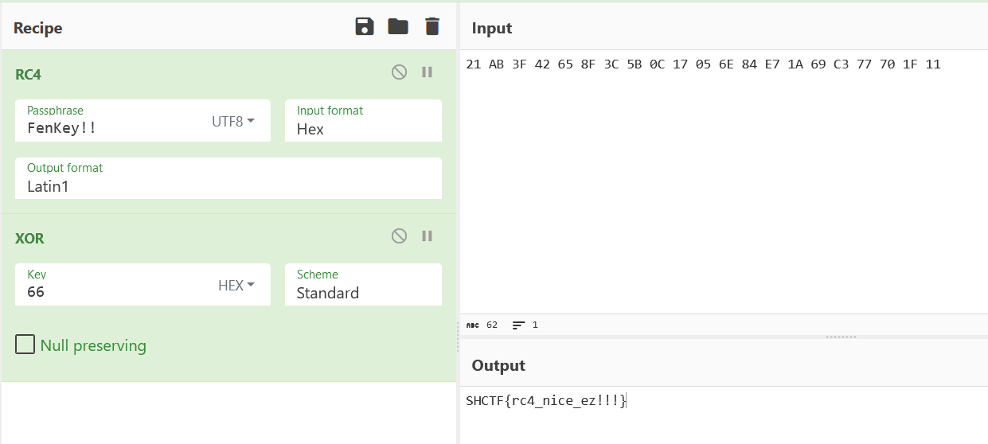Set a breakpoint on the XOR operation
The image size is (988, 444).
pyautogui.click(x=428, y=236)
